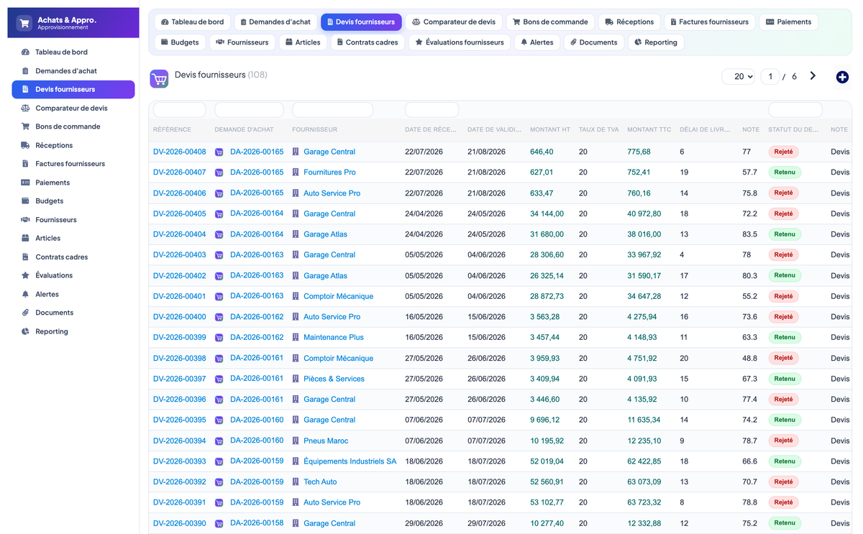Click the blue plus icon to add a devis
The image size is (863, 534).
tap(842, 77)
